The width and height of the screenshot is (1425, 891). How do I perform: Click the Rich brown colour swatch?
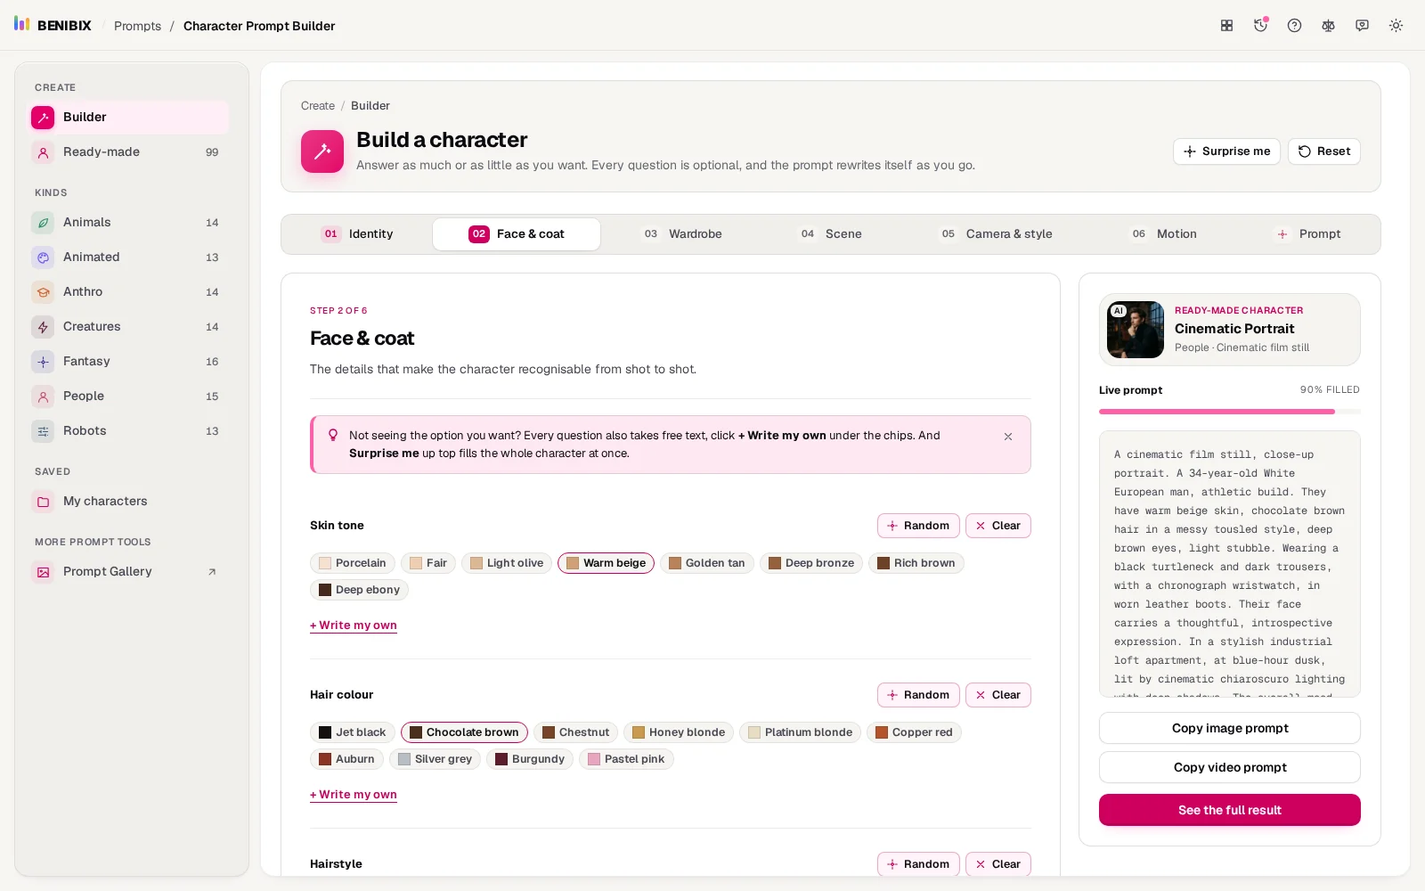click(x=883, y=563)
